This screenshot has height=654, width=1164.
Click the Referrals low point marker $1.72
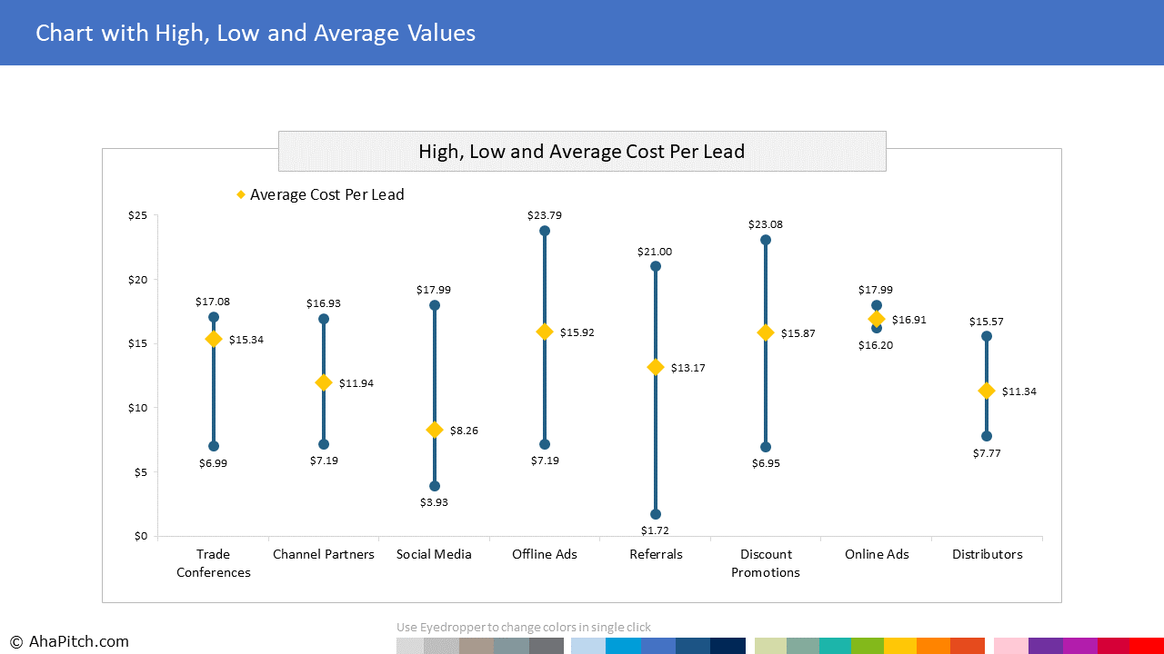pos(656,514)
